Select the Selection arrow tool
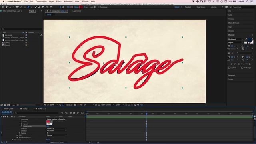 (x=3, y=7)
